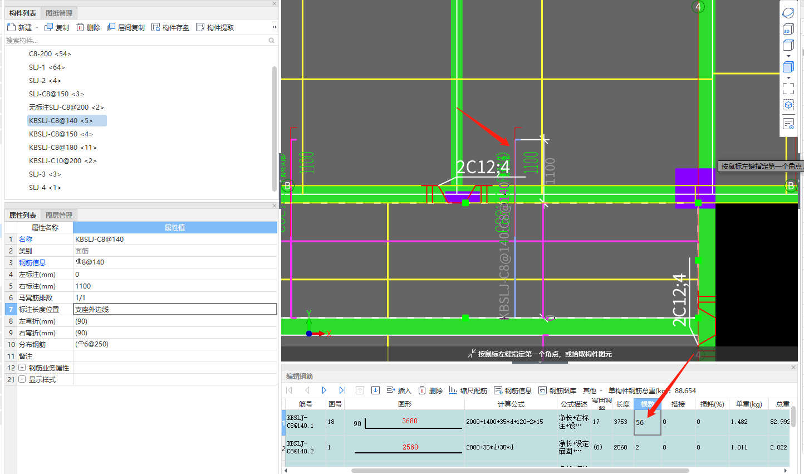Select component SLJ-C8@150 <3>
This screenshot has height=474, width=804.
(56, 94)
